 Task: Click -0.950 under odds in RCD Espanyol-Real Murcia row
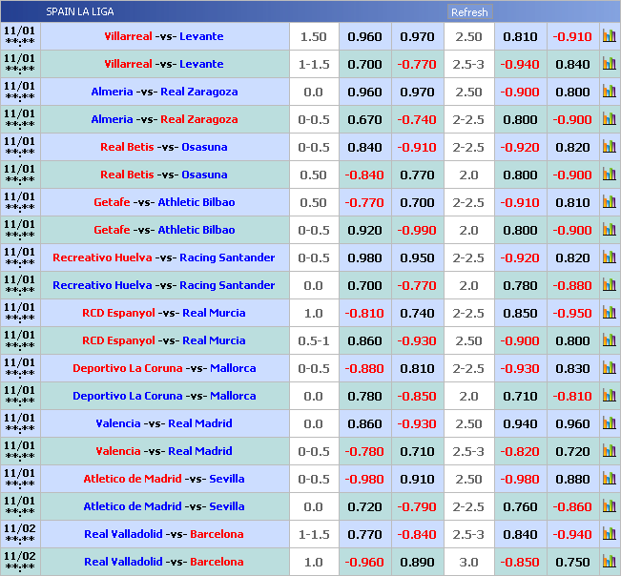point(572,313)
